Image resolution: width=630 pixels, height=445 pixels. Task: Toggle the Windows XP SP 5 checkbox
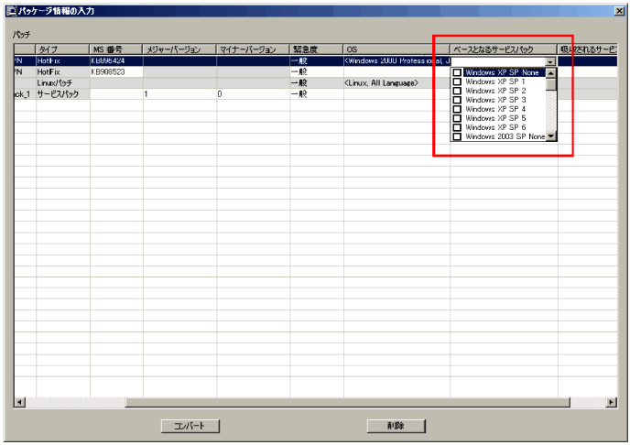tap(457, 118)
